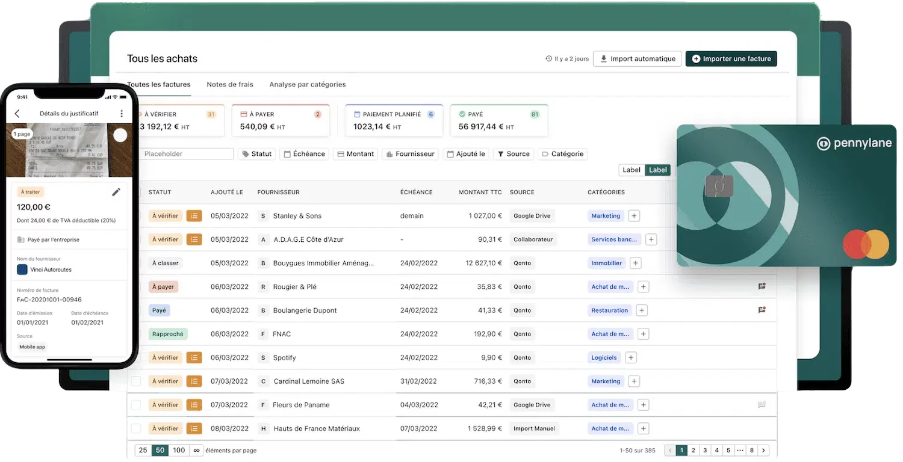Select the 'À payer' status card

click(281, 120)
